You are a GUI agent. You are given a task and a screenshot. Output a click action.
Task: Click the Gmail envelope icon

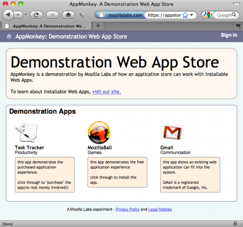(x=172, y=133)
